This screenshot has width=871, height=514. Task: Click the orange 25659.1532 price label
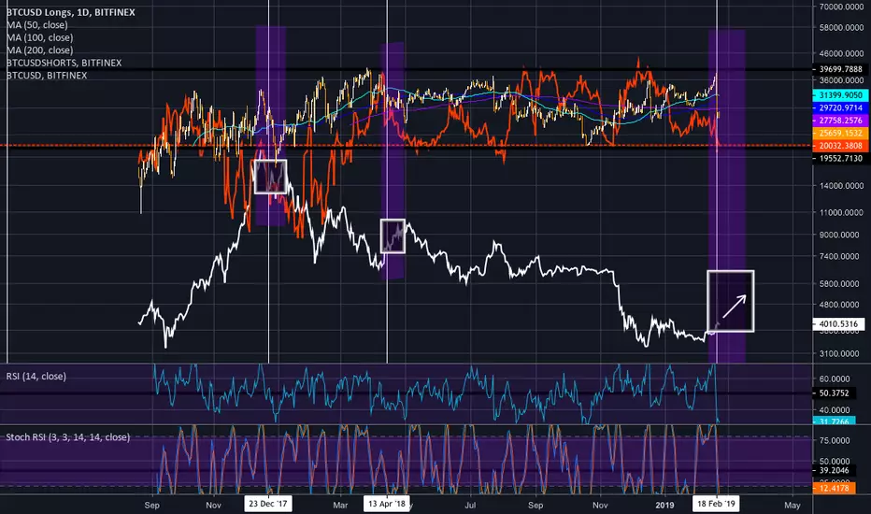click(840, 134)
